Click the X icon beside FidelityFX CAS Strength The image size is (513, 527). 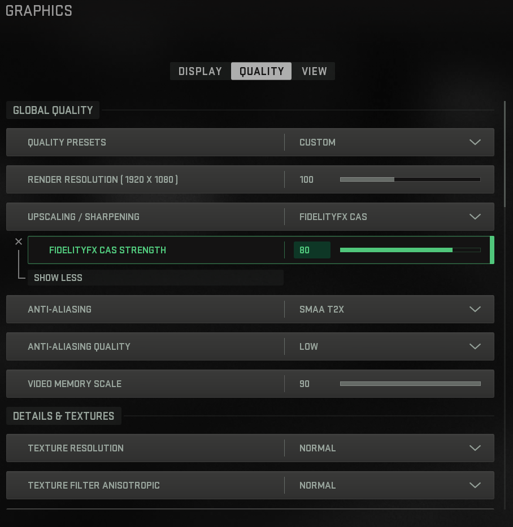(x=19, y=241)
